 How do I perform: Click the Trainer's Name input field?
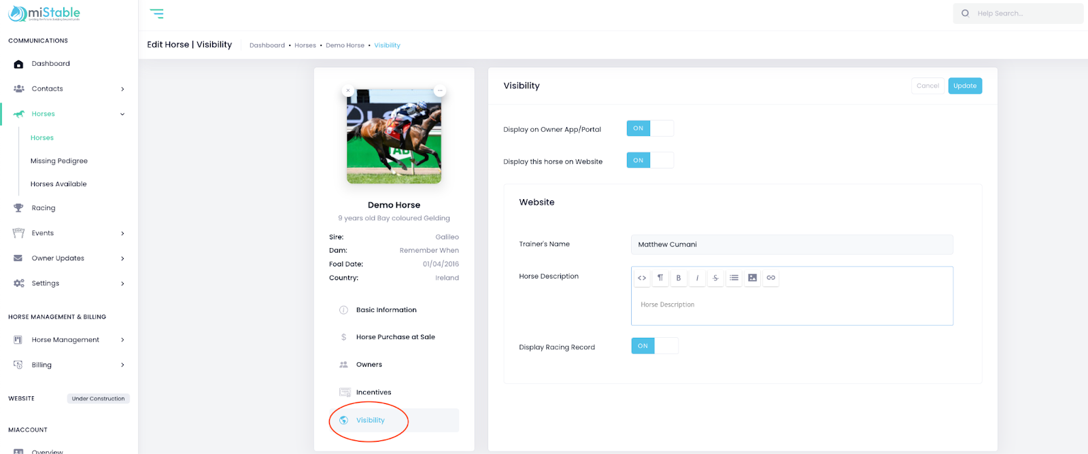792,245
